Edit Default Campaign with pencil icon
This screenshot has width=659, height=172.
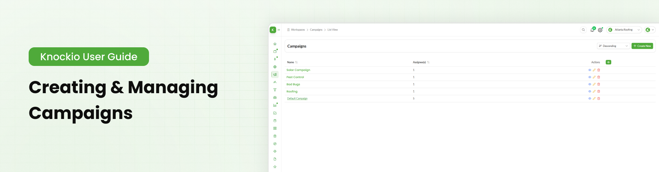click(x=594, y=99)
